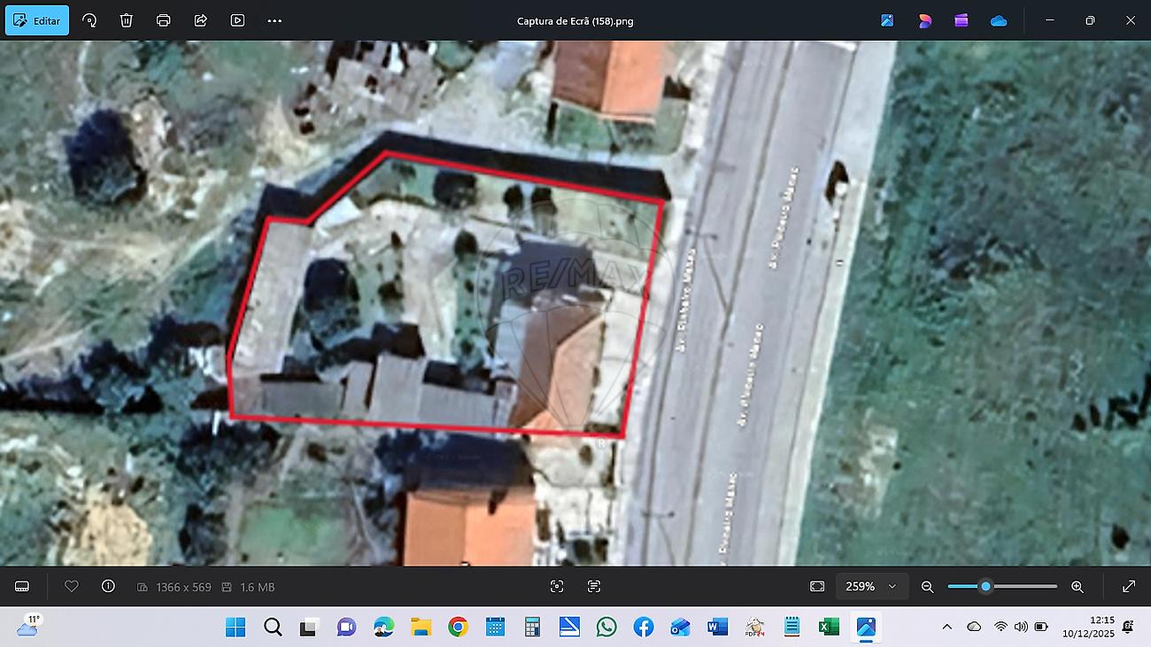Start slideshow with the play icon
The width and height of the screenshot is (1151, 647).
[x=237, y=20]
